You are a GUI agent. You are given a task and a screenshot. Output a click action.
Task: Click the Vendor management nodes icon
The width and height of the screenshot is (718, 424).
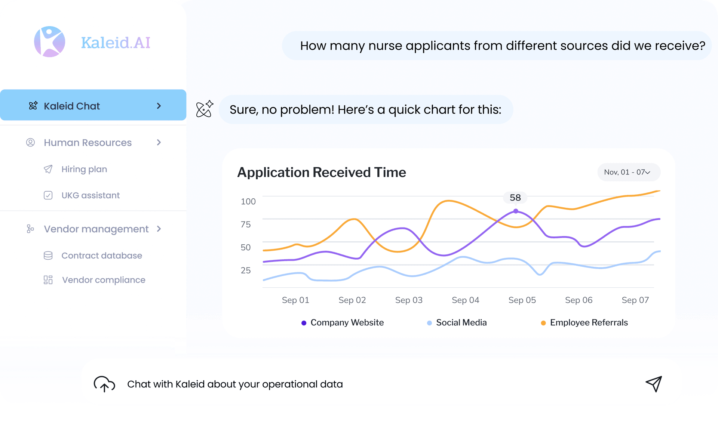(30, 229)
